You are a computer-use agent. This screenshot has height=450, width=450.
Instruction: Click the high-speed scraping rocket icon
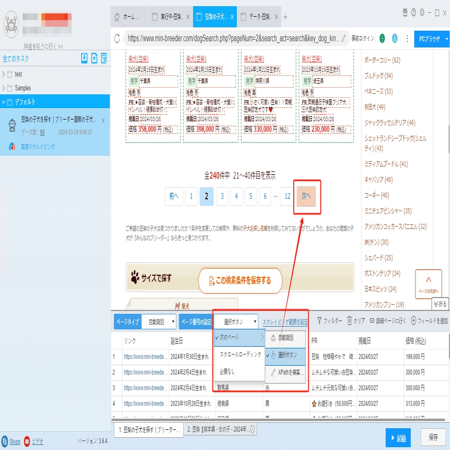(x=12, y=147)
